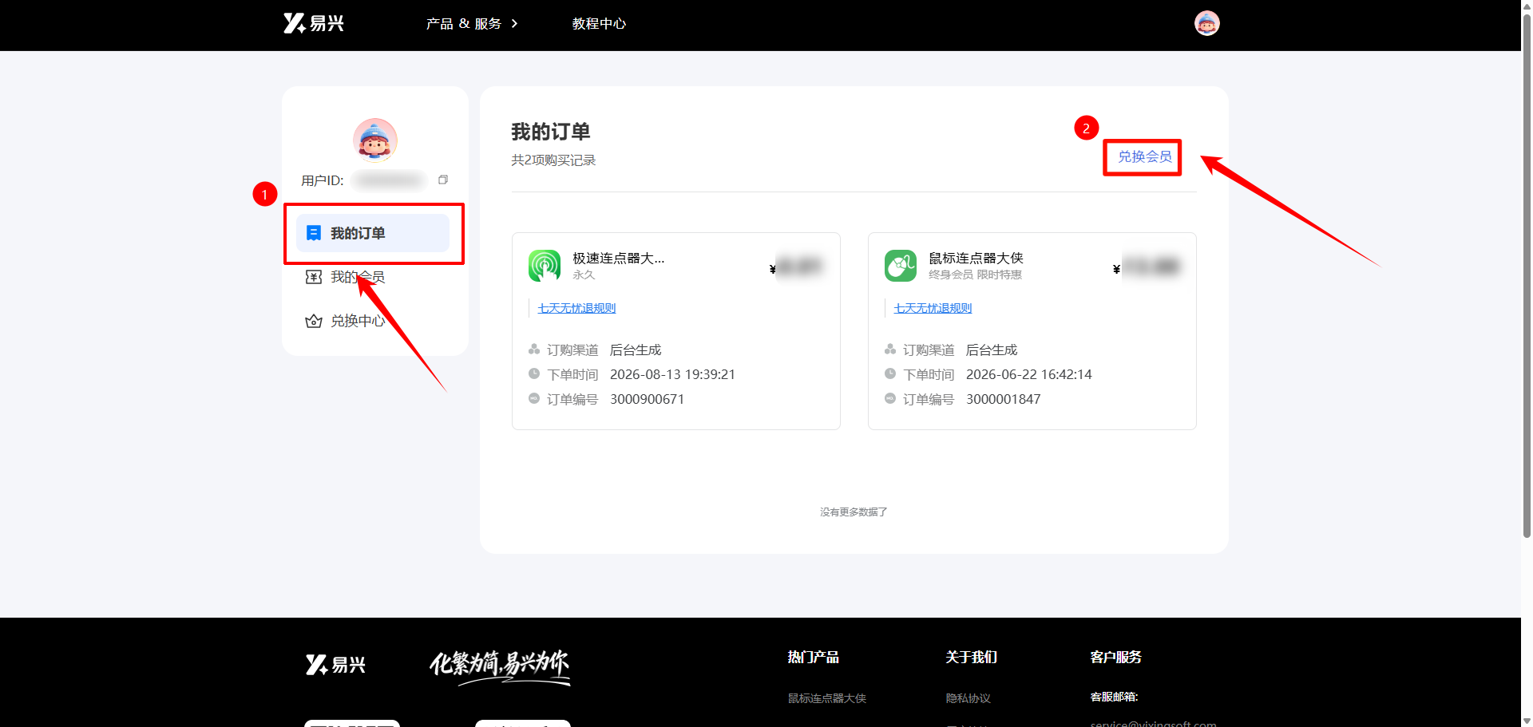Click the clock icon beside 2026-06-22 16:42:14
Screen dimensions: 1533x727
890,373
